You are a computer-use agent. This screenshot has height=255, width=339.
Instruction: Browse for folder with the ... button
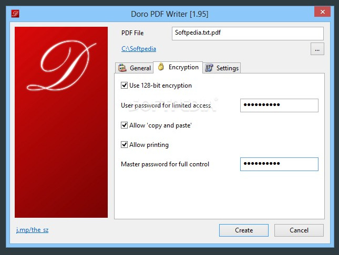tap(317, 49)
